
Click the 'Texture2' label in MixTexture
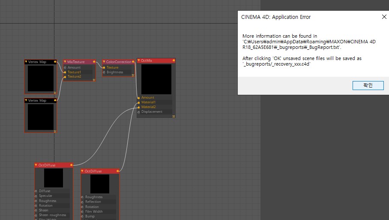(x=74, y=77)
